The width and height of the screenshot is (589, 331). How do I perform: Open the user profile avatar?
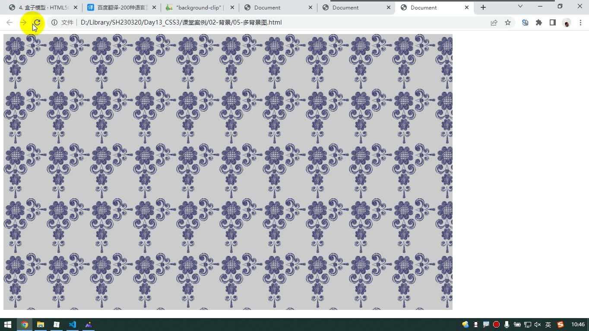567,22
